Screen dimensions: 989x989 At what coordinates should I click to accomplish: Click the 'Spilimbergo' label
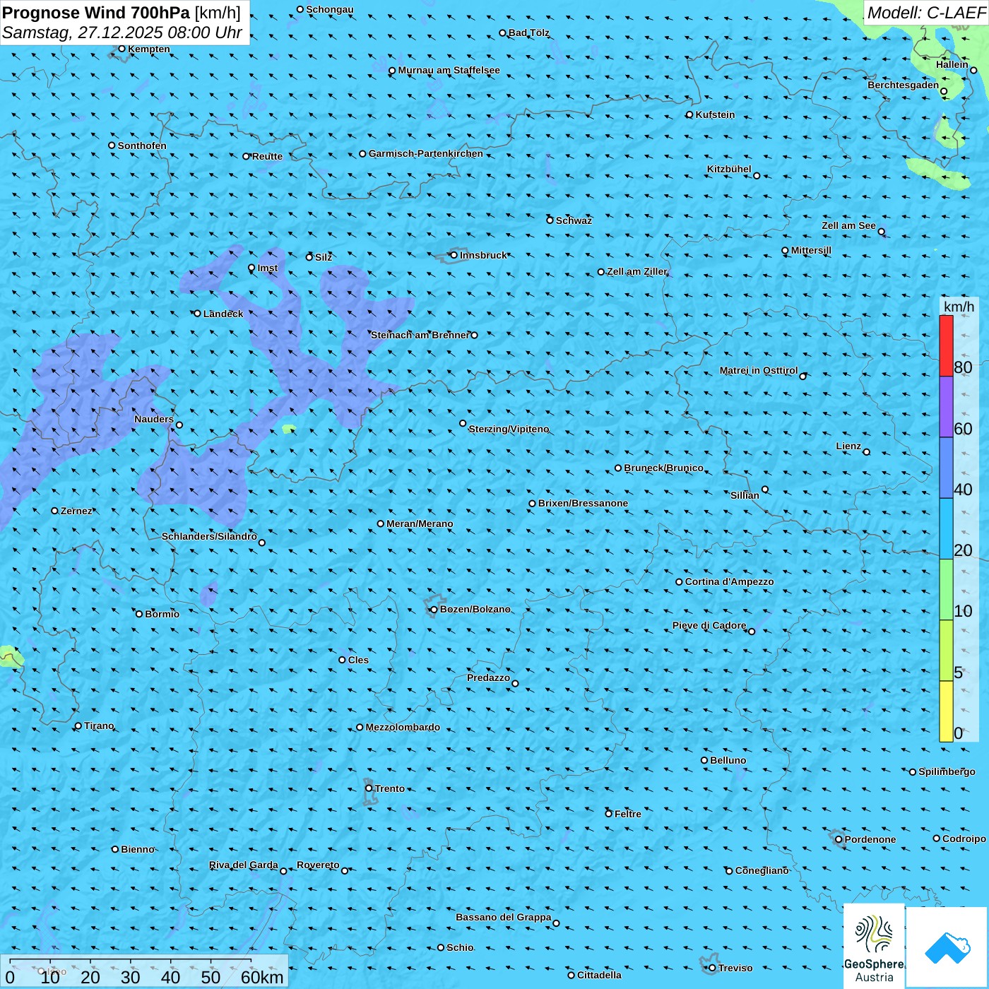(947, 771)
